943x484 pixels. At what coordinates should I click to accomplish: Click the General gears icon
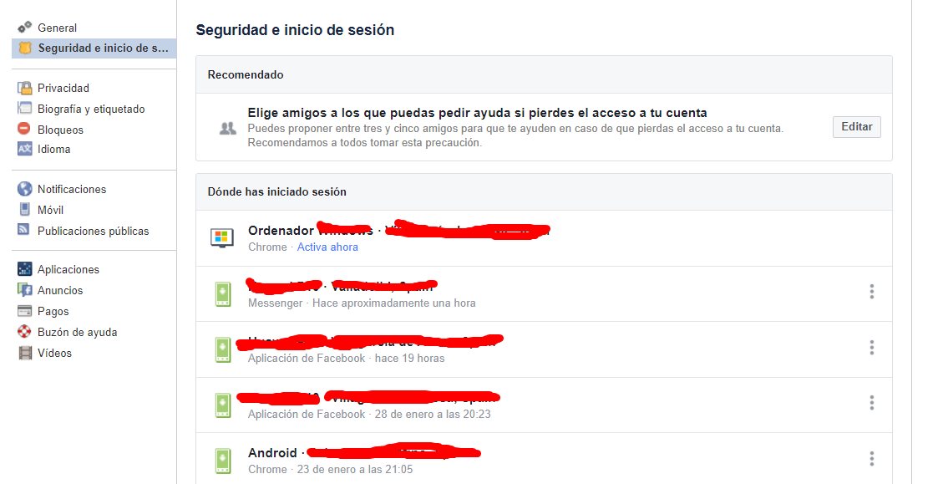[x=25, y=27]
